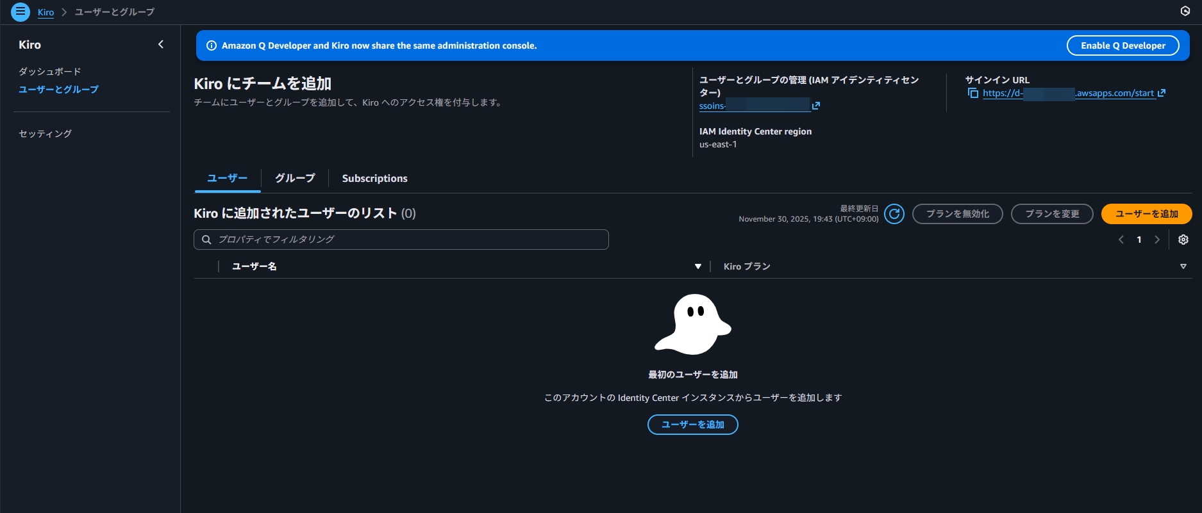Viewport: 1202px width, 513px height.
Task: Switch to the ユーザー tab
Action: (228, 178)
